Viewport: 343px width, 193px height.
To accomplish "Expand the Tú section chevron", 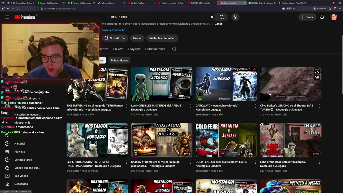I will (x=12, y=136).
